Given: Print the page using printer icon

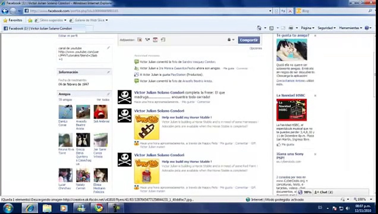Looking at the screenshot, I should (291, 28).
